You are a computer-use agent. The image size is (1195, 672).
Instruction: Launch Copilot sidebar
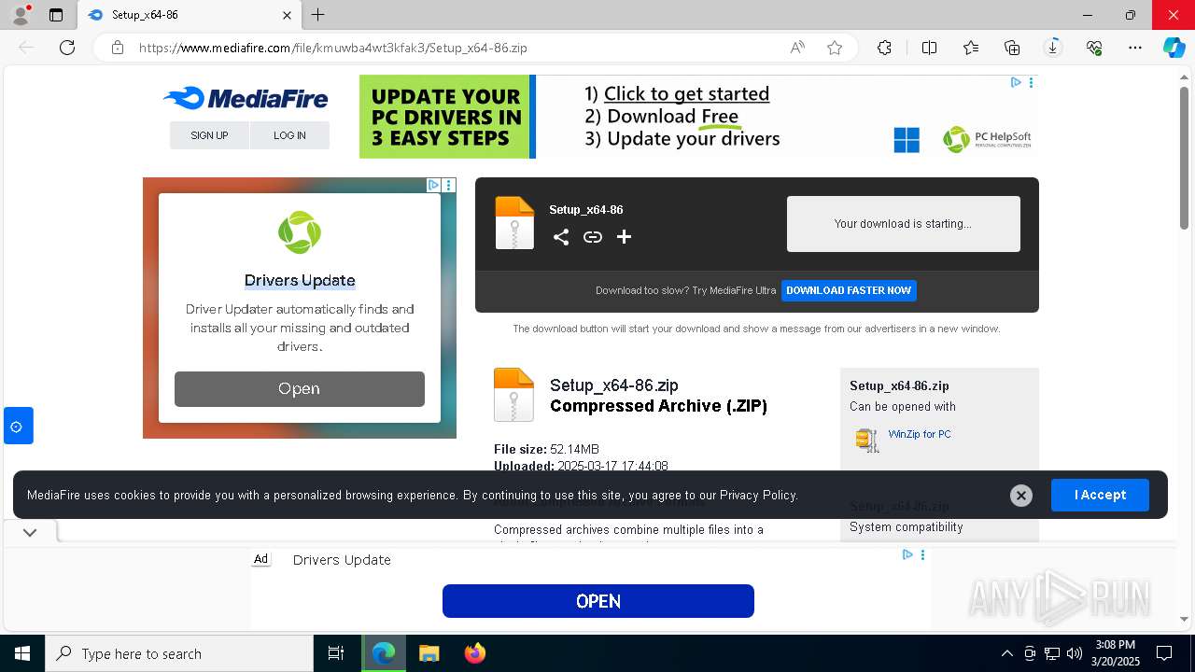coord(1174,48)
